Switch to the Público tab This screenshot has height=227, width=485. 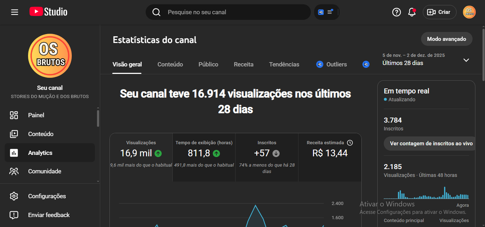208,64
